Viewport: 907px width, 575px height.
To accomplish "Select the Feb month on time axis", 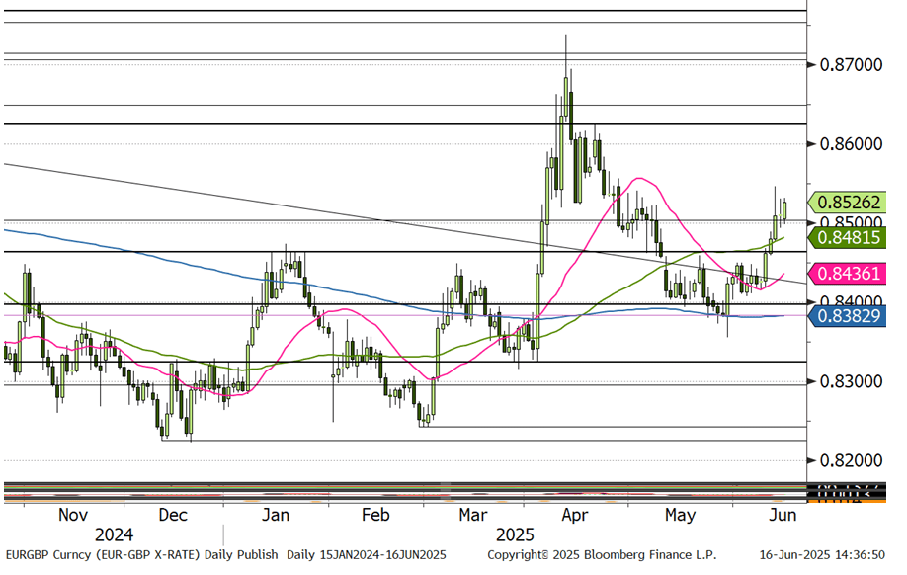I will point(375,515).
